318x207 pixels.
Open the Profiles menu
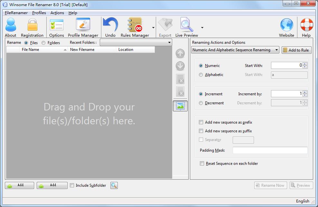[x=39, y=13]
